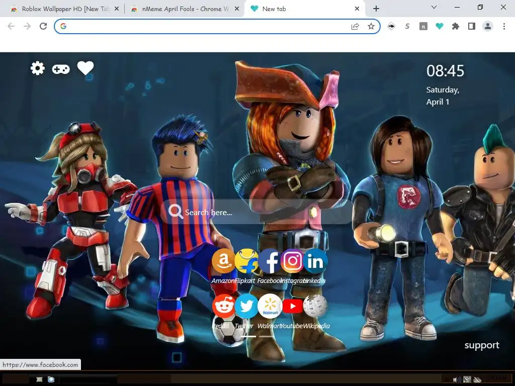Open the LinkedIn shortcut

[315, 261]
